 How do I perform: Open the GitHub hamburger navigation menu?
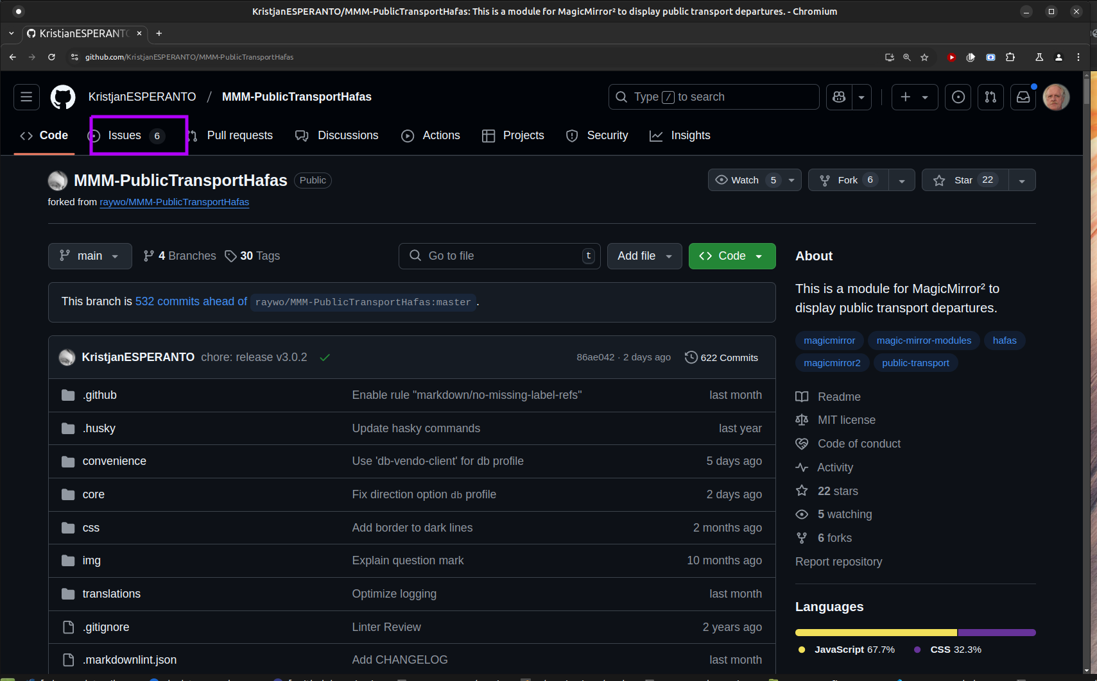pos(26,97)
